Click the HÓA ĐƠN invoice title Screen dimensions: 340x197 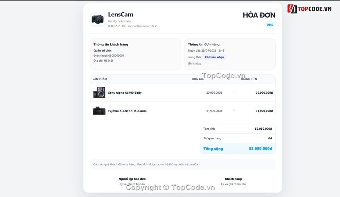point(259,15)
